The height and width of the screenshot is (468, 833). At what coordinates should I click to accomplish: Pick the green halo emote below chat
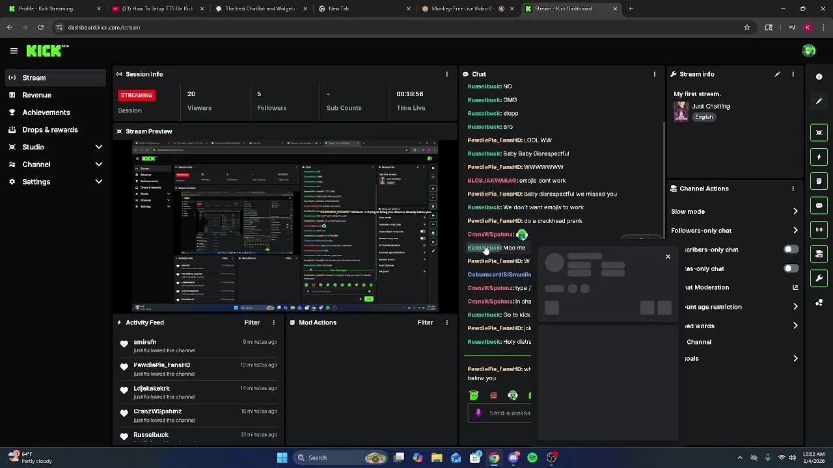point(474,395)
